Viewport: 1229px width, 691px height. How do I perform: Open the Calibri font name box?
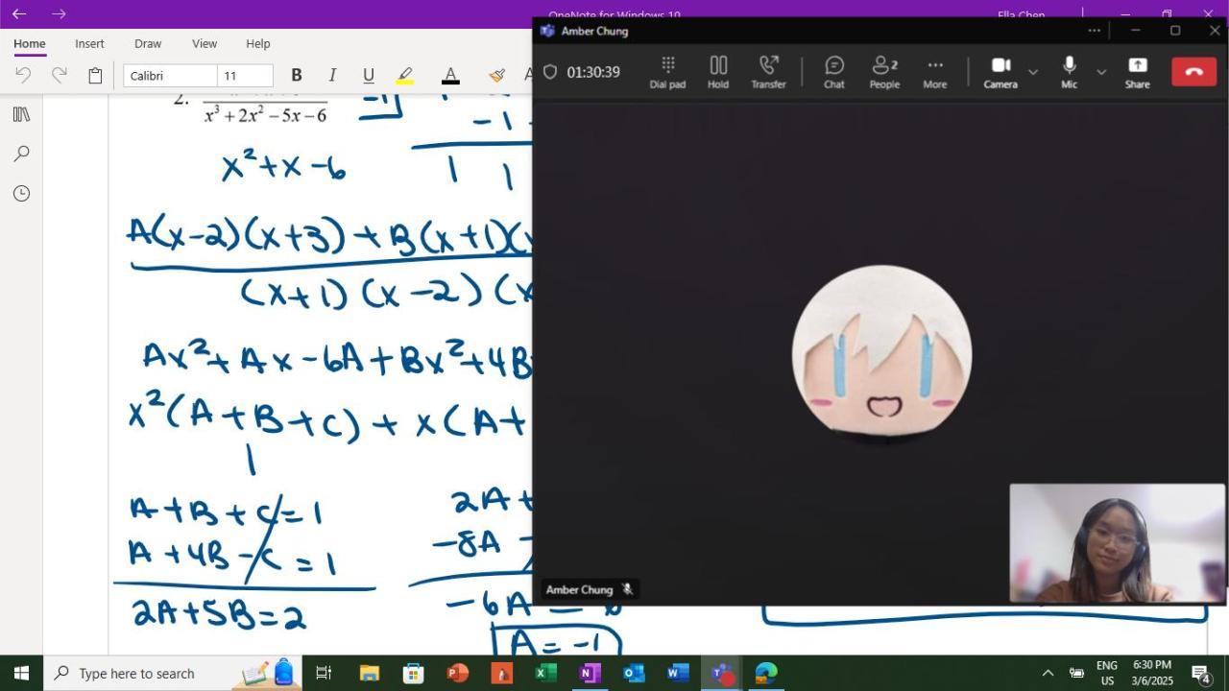coord(170,76)
